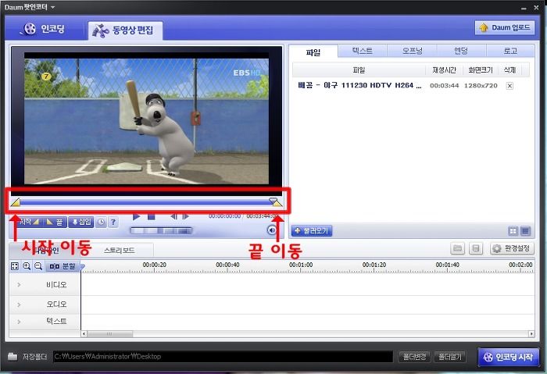Play the video preview

[x=137, y=216]
